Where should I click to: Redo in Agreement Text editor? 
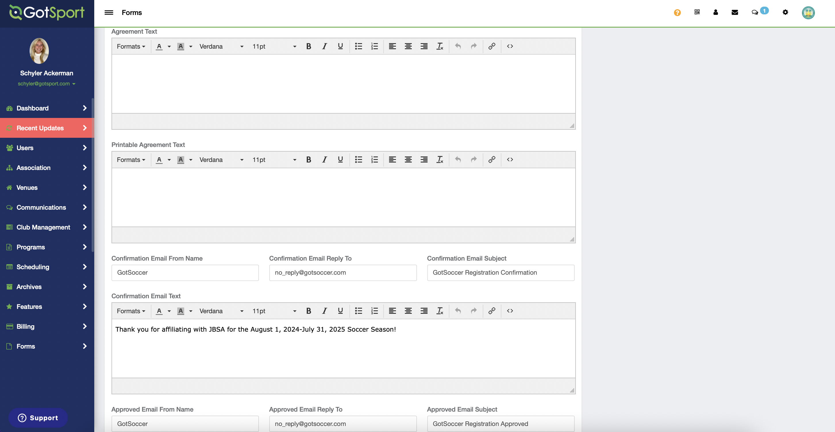[x=474, y=46]
